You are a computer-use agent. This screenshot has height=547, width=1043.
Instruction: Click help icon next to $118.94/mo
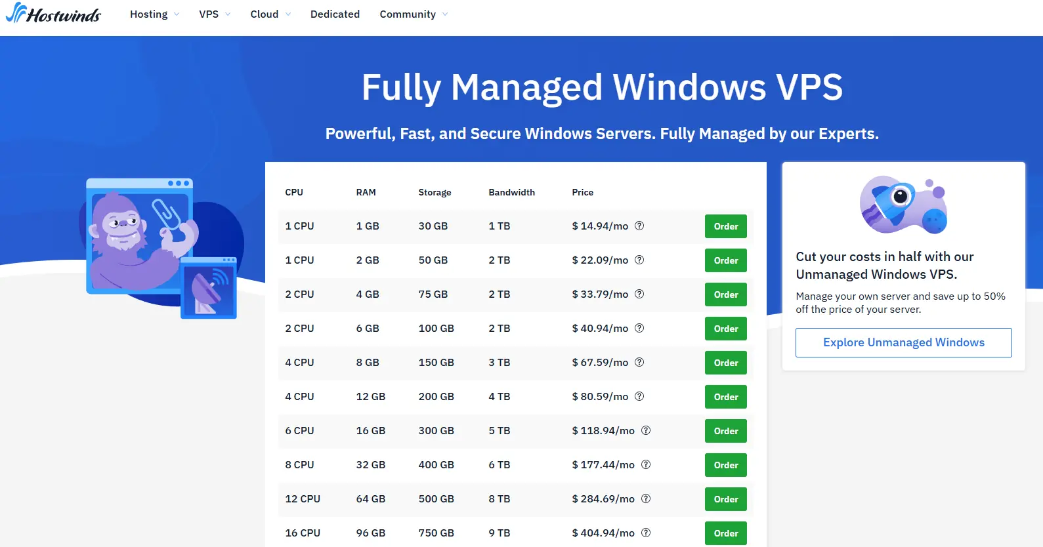point(646,430)
